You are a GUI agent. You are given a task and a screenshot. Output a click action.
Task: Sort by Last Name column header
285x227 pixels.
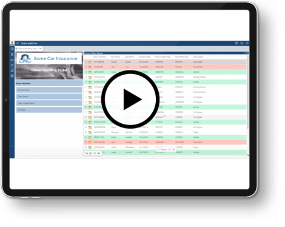pos(129,57)
